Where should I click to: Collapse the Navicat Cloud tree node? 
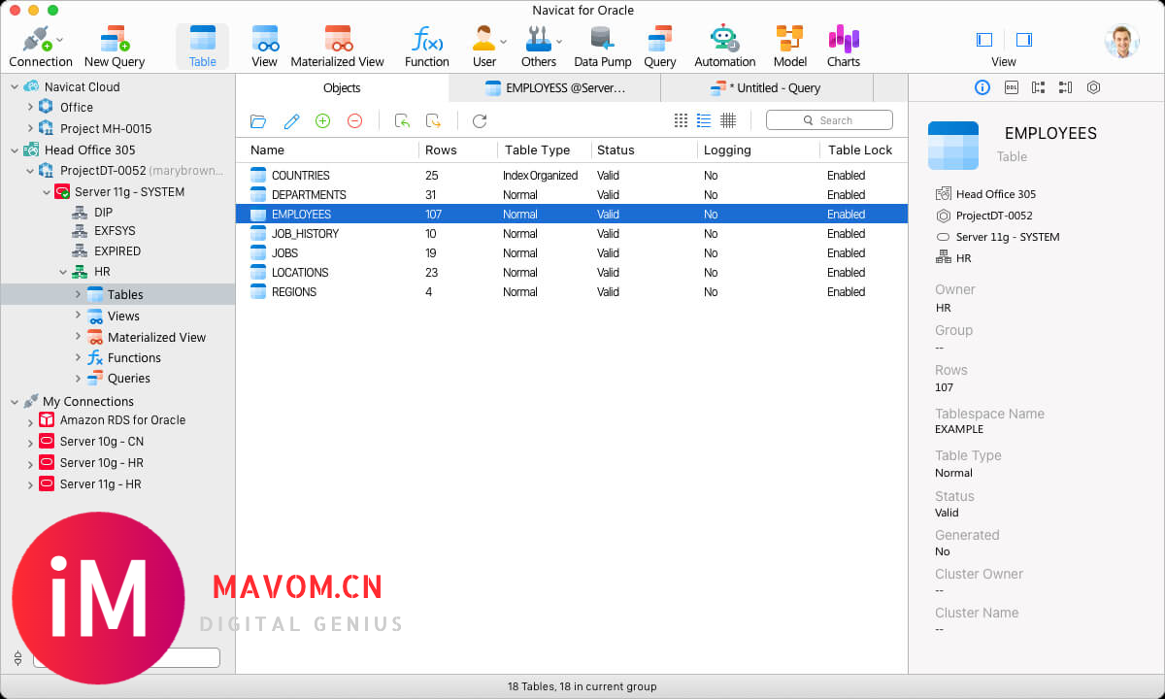[x=15, y=86]
